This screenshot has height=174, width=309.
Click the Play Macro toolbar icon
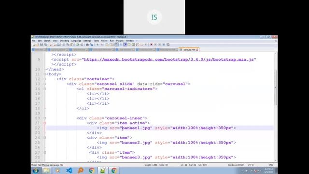pyautogui.click(x=160, y=45)
